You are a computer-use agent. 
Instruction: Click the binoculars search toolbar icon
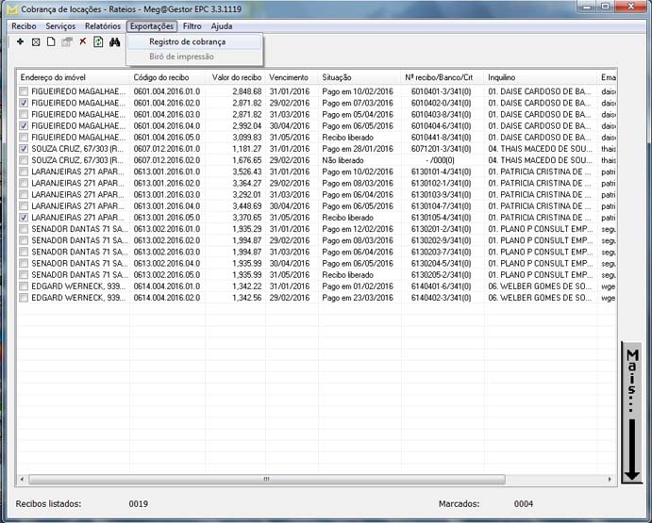click(x=115, y=42)
